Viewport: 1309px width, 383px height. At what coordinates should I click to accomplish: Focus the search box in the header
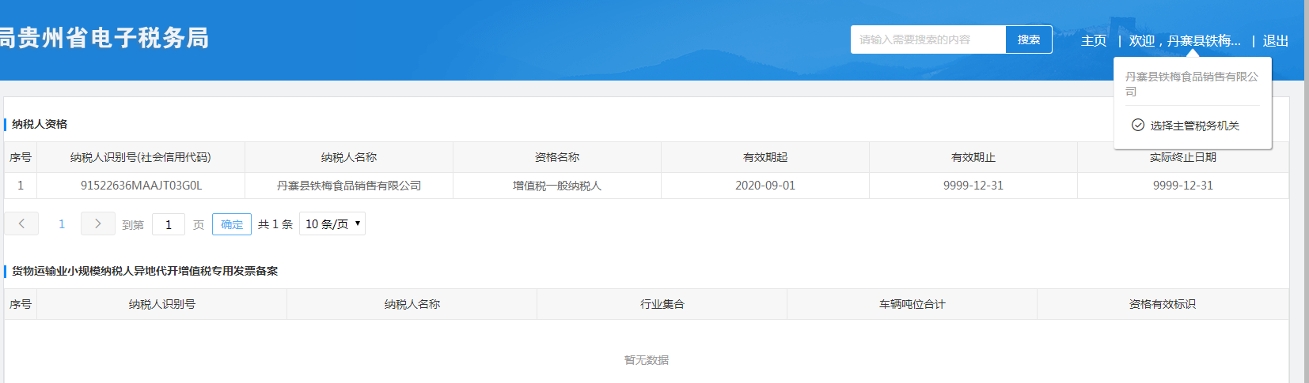point(928,39)
